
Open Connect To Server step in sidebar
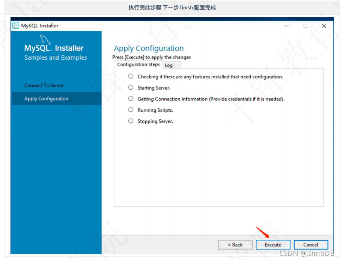pos(44,86)
